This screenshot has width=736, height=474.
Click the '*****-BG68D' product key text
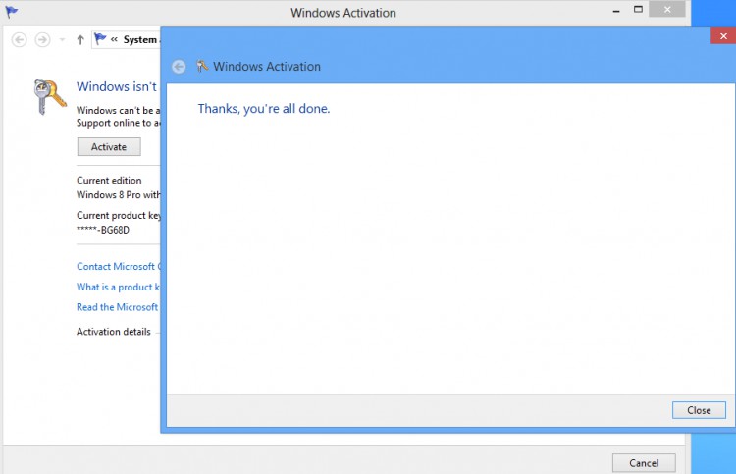103,230
